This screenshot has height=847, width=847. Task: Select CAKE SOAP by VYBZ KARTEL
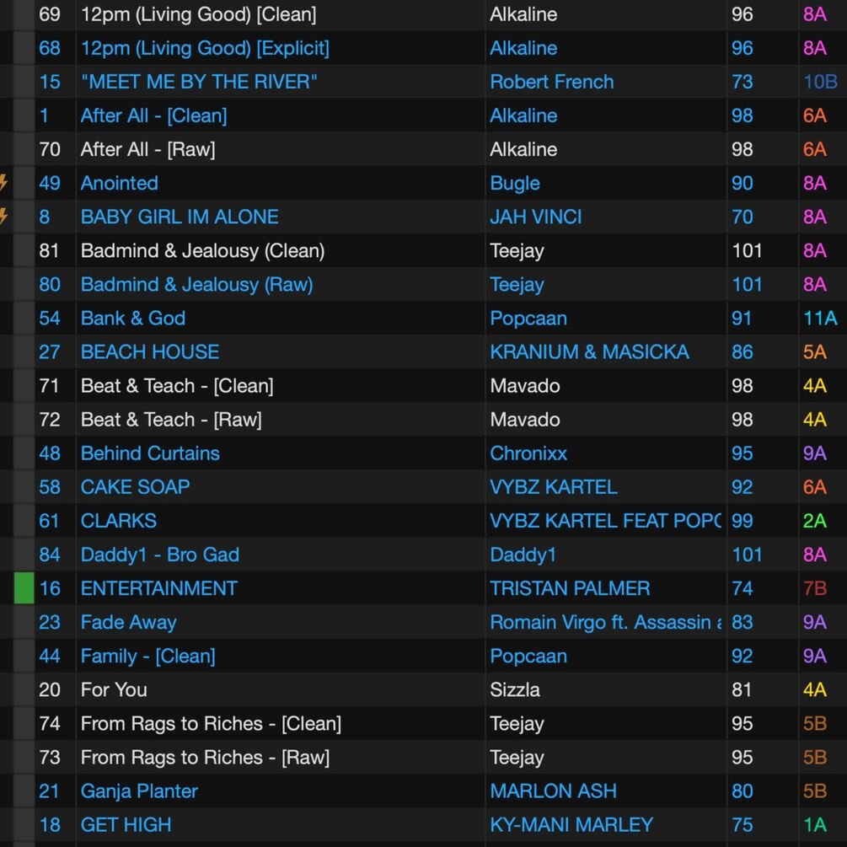[135, 487]
